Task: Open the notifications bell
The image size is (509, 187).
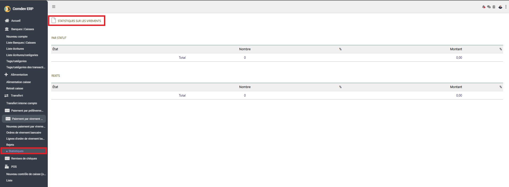Action: pyautogui.click(x=484, y=7)
